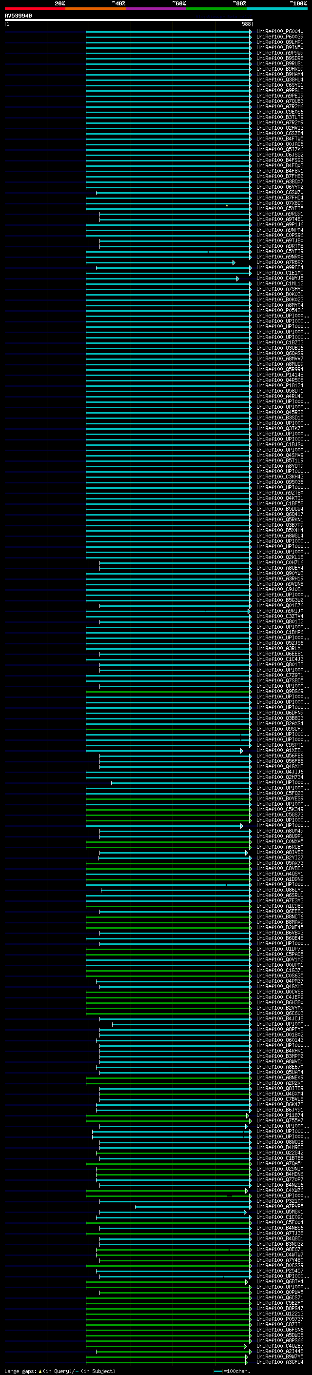
Task: Select the UniRef100_A9RG91 label
Action: (x=279, y=214)
